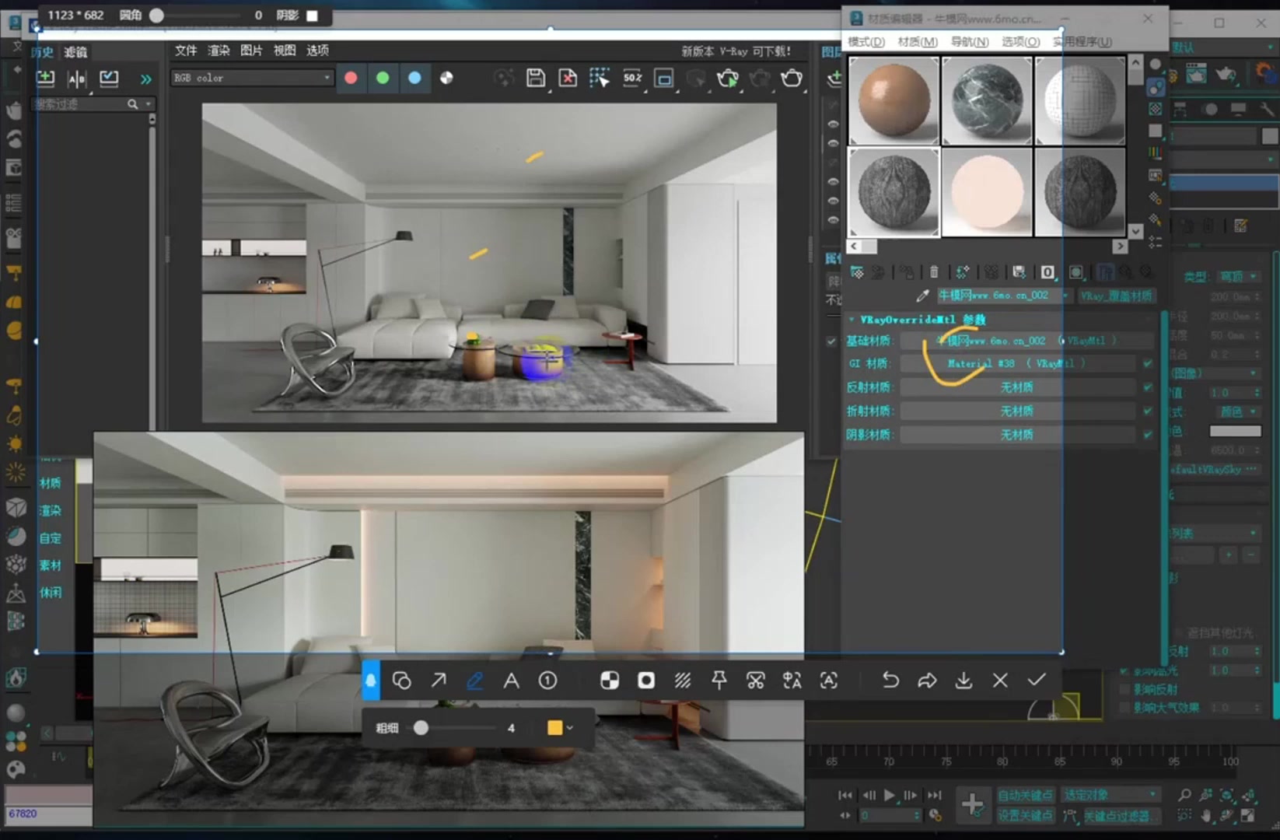This screenshot has height=840, width=1280.
Task: Click the save image icon in VRay frame buffer
Action: click(x=536, y=78)
